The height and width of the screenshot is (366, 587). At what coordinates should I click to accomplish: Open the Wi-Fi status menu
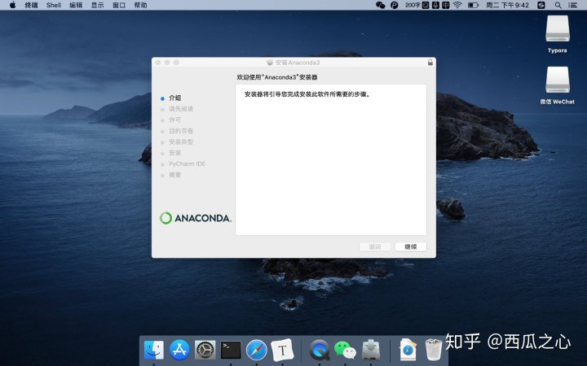click(457, 5)
